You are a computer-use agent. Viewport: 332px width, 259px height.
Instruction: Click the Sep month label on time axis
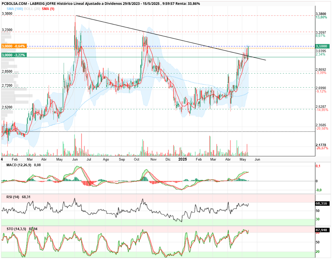[x=122, y=159]
